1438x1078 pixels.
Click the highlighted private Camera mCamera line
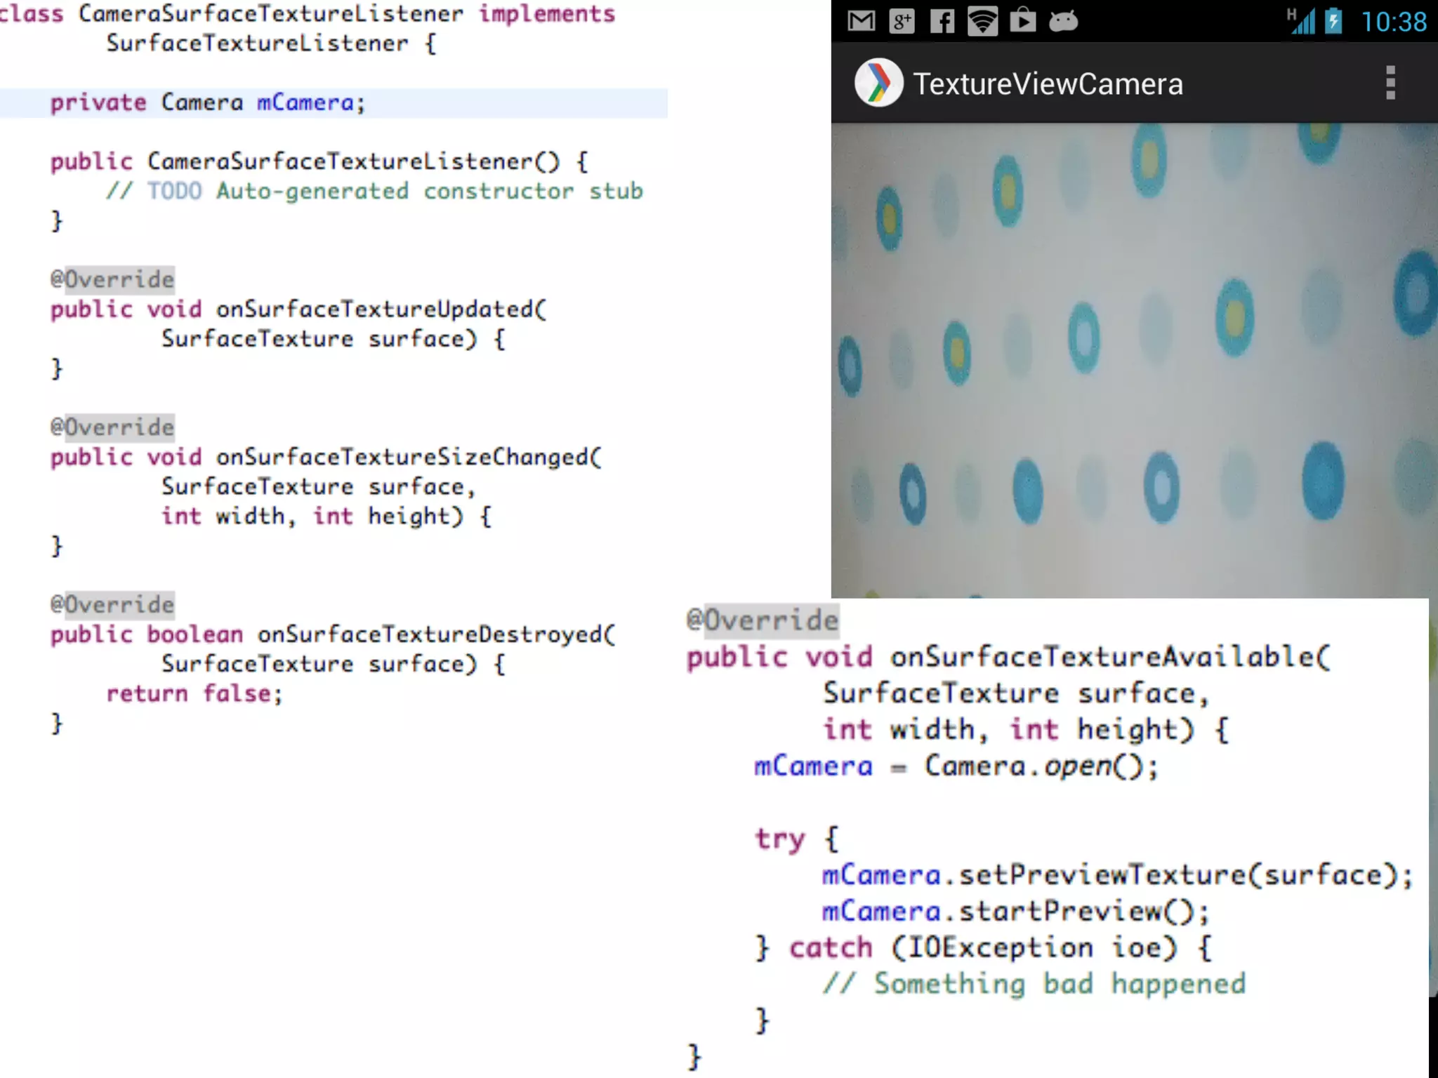point(208,103)
